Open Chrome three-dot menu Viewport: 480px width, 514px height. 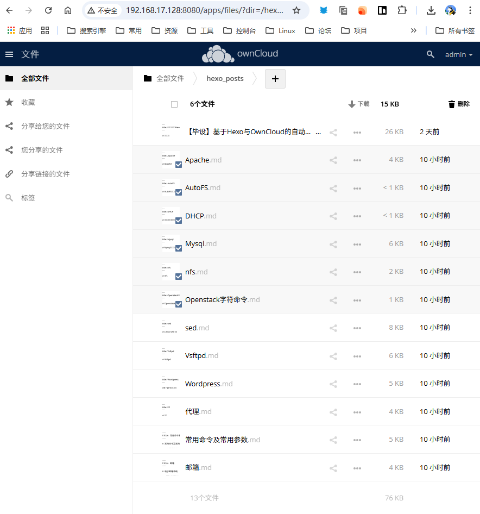470,10
